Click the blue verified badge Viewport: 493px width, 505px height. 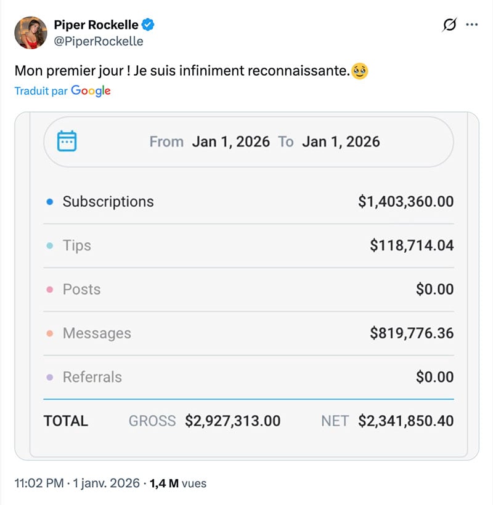coord(148,25)
